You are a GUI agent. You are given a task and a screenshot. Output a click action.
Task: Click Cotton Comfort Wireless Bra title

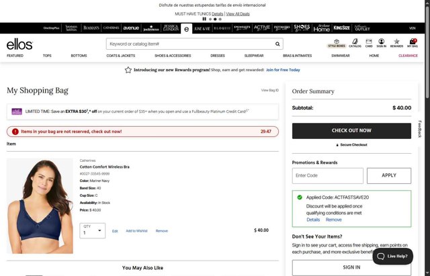(x=105, y=167)
